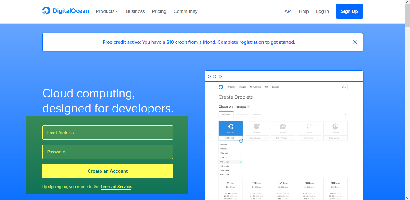Click the blue Sign Up button
Viewport: 410px width, 200px height.
coord(349,11)
